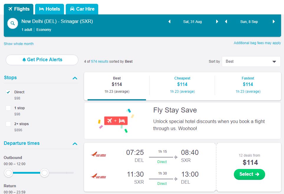284x194 pixels.
Task: Open the Car Hire tab
Action: (x=82, y=9)
